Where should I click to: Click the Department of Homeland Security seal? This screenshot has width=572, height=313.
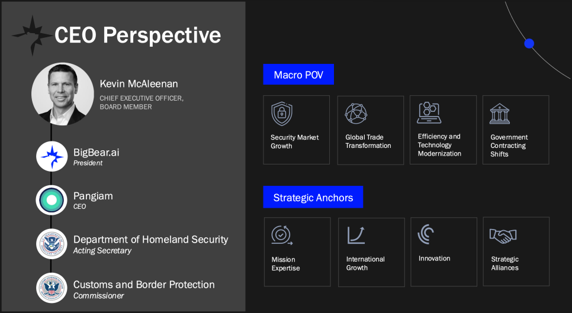(x=52, y=244)
